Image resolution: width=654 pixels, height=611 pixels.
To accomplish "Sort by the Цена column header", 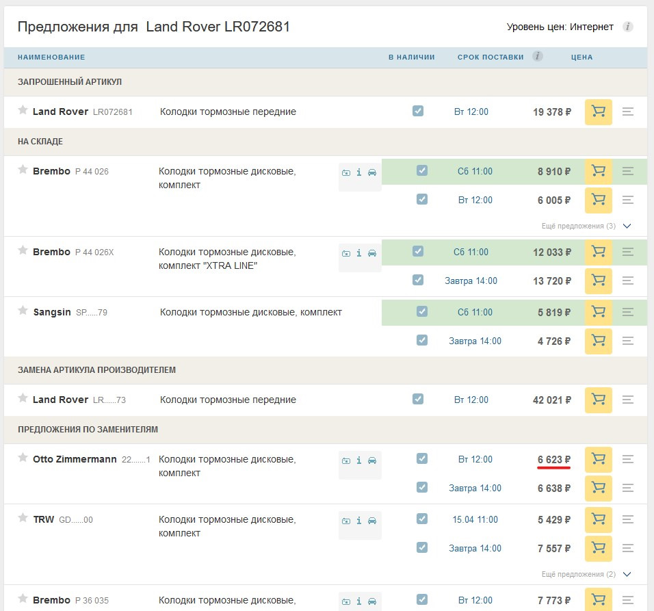I will click(581, 57).
